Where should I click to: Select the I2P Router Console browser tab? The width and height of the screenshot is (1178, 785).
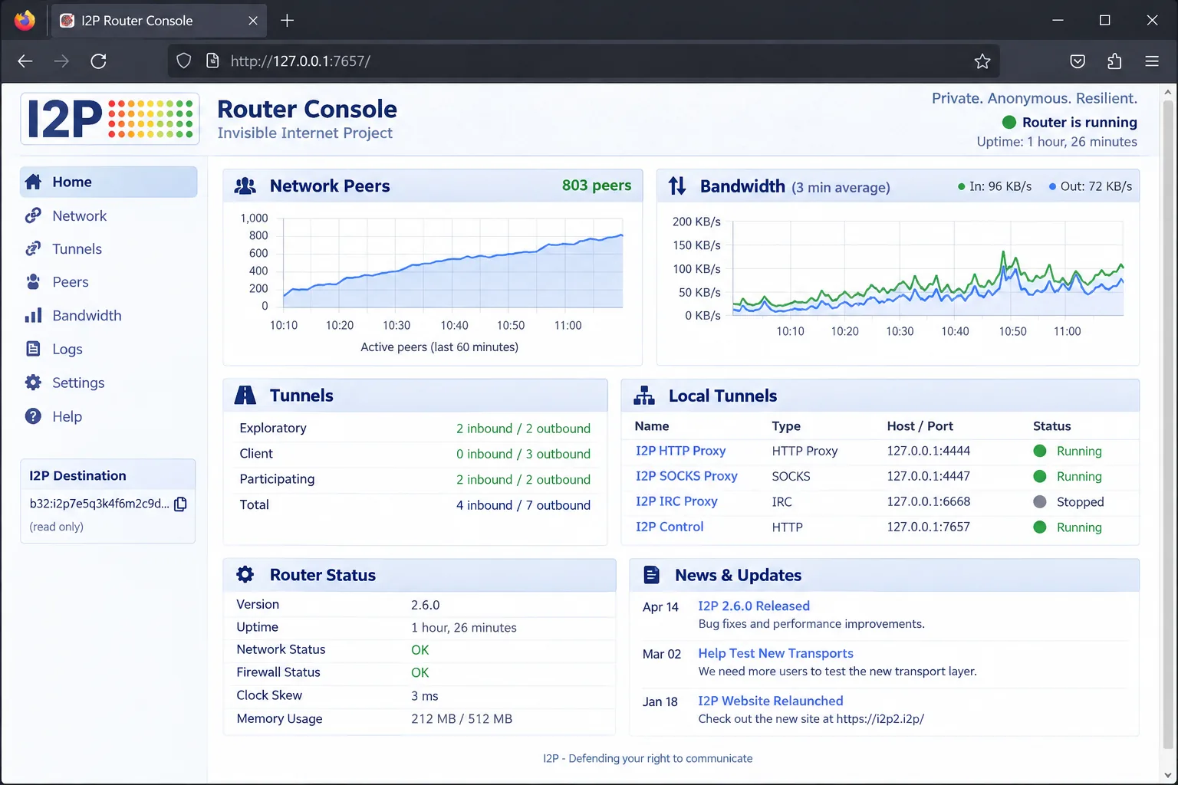click(x=160, y=21)
